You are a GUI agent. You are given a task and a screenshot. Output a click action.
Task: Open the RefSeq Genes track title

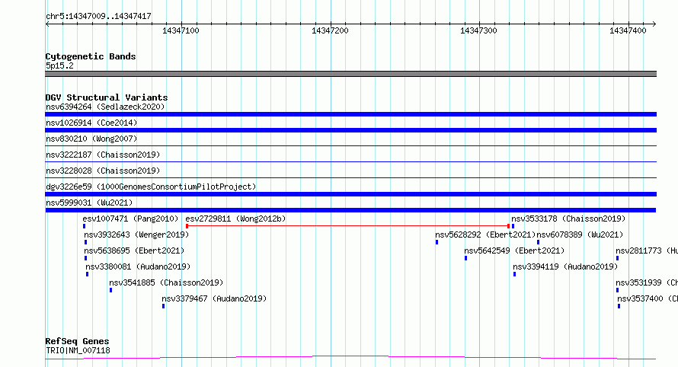coord(77,341)
